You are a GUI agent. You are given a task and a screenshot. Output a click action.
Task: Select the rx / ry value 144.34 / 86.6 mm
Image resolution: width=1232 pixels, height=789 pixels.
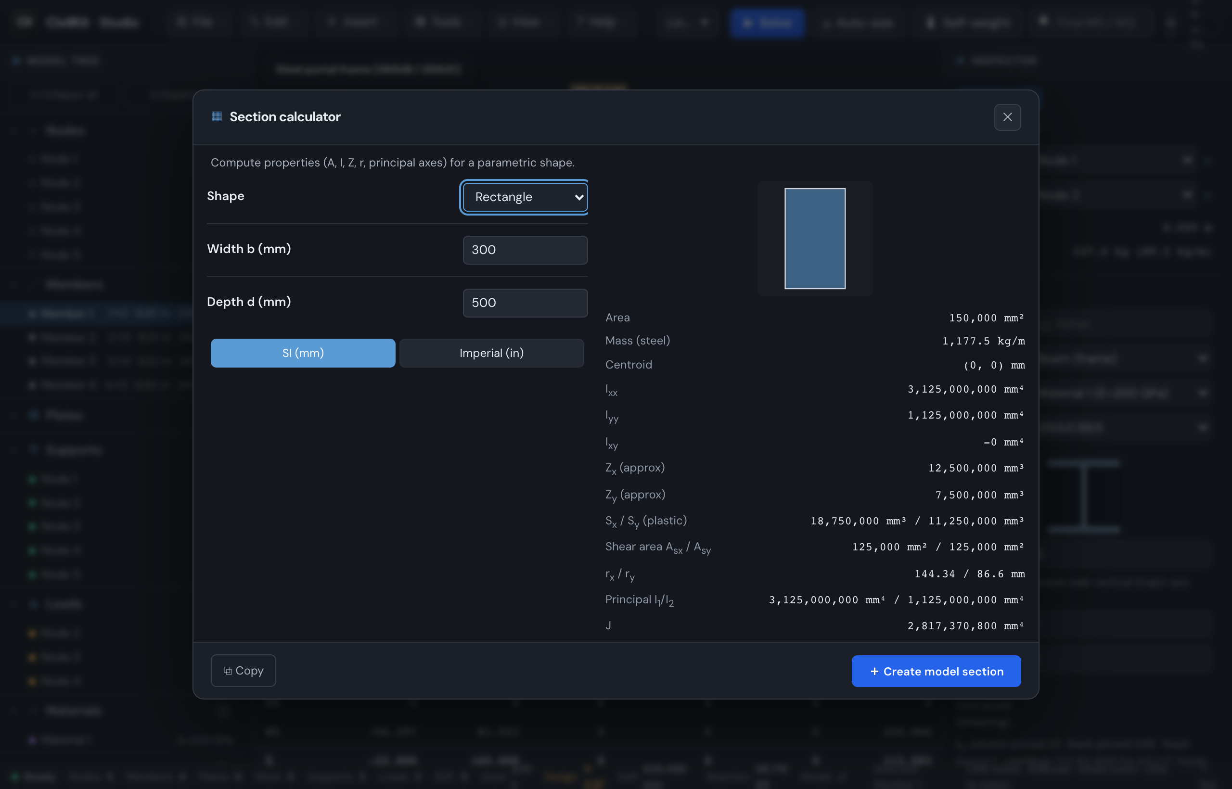pyautogui.click(x=969, y=574)
